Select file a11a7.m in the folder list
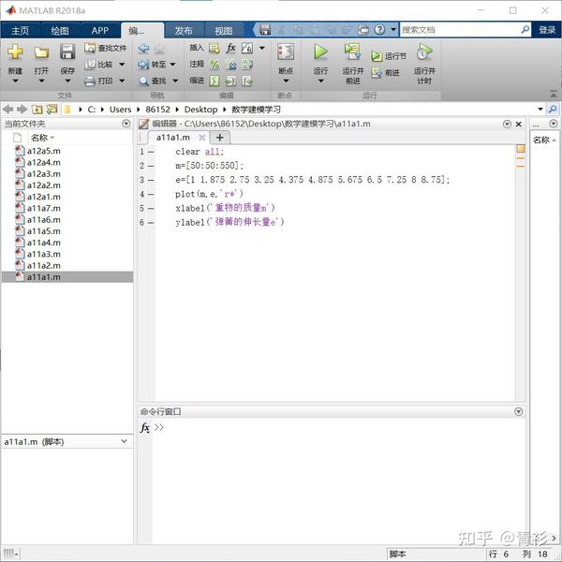The height and width of the screenshot is (562, 562). tap(44, 208)
